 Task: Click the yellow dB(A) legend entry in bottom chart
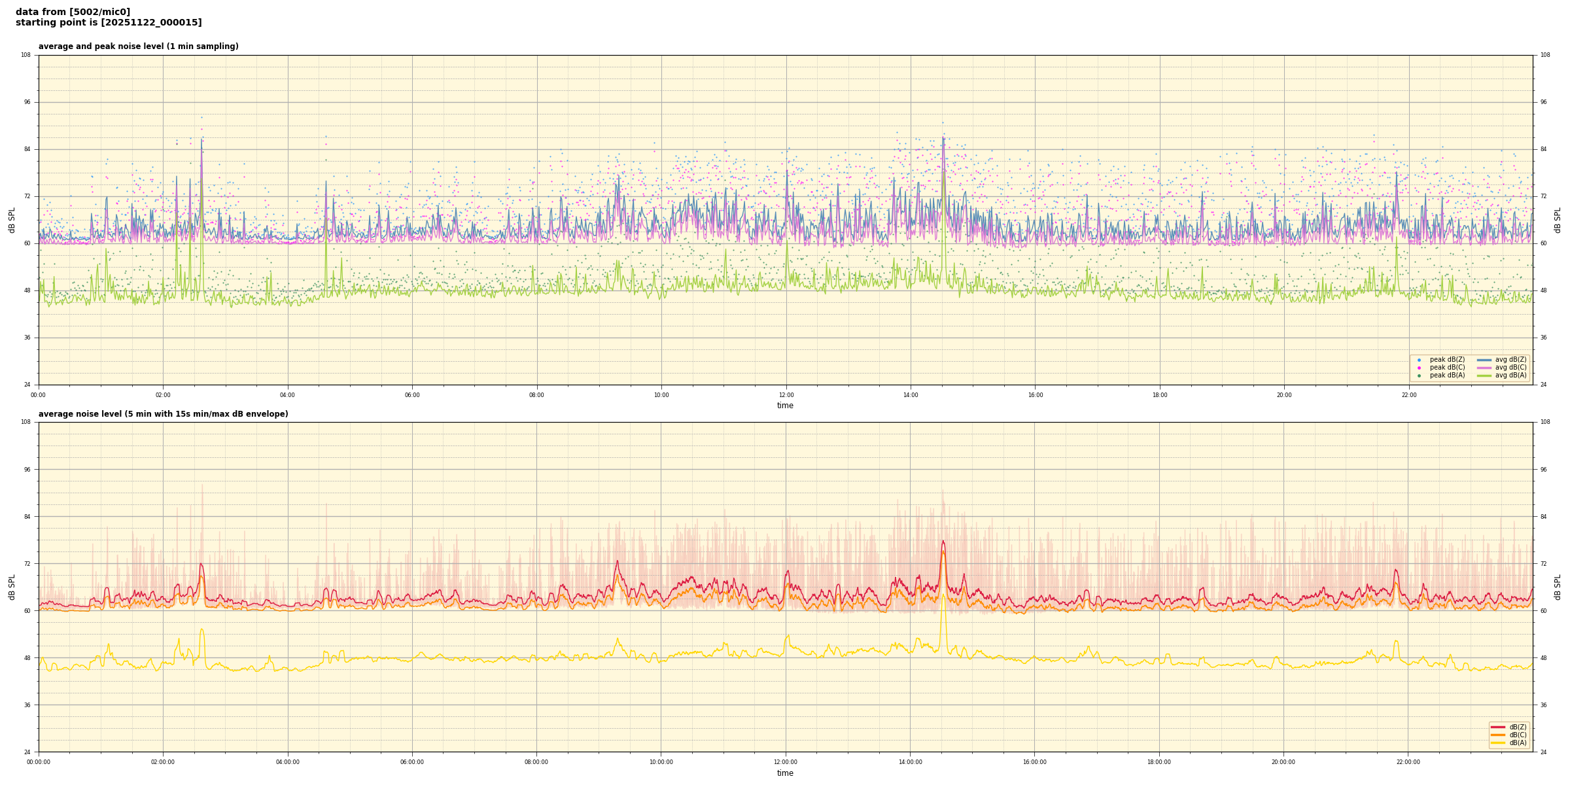(1498, 742)
